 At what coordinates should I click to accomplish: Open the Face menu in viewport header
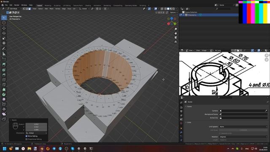(x=69, y=8)
